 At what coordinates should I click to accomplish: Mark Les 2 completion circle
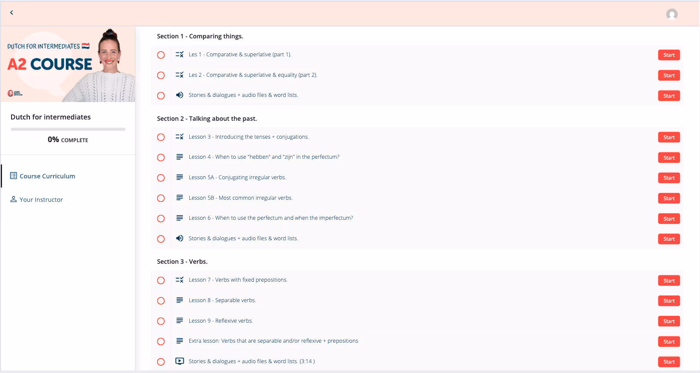161,76
